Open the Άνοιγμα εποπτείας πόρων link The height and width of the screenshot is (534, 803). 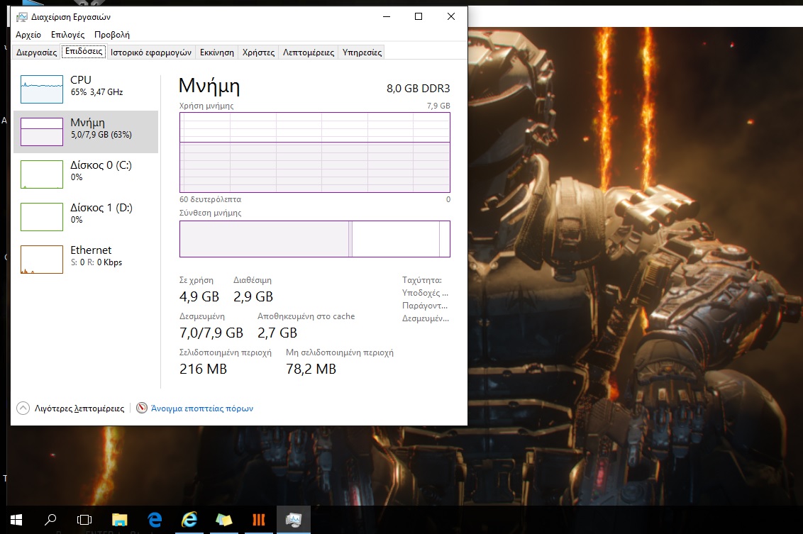[201, 408]
